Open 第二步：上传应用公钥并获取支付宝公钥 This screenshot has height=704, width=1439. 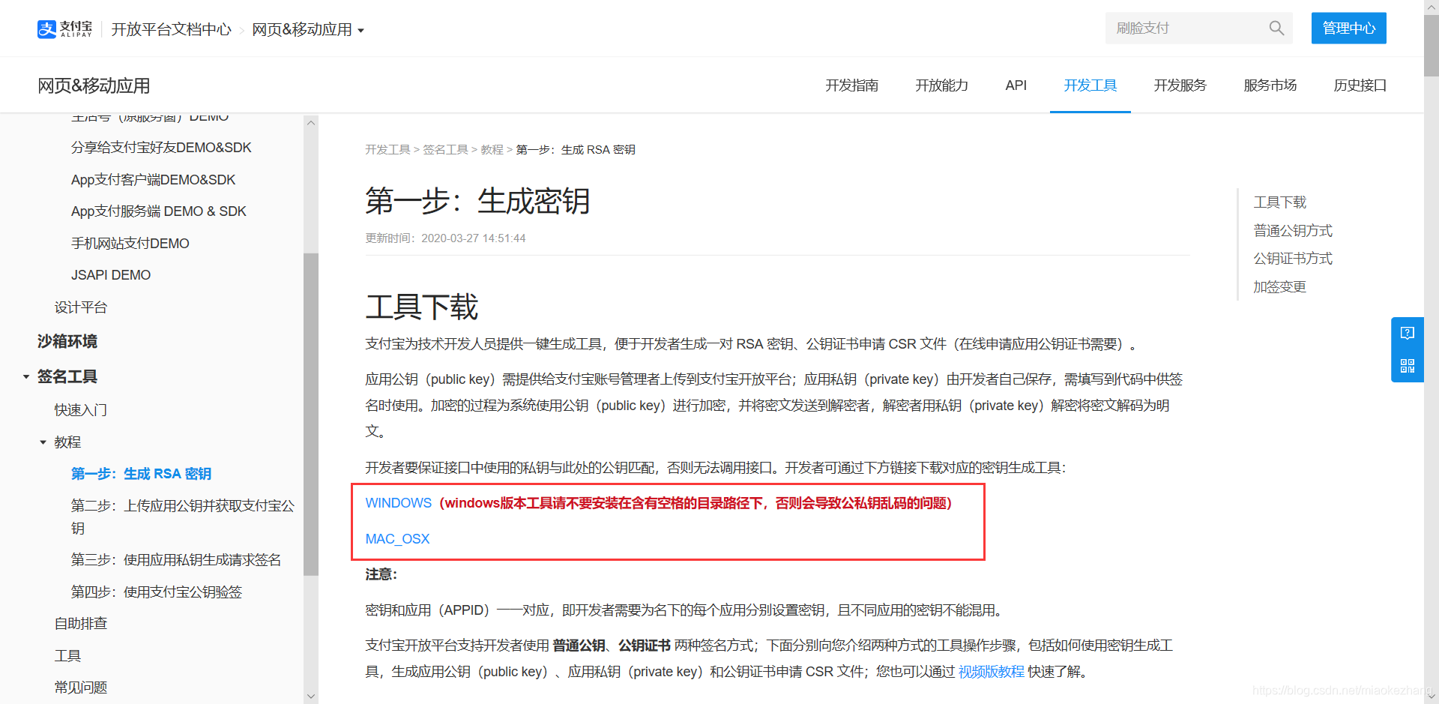(183, 517)
